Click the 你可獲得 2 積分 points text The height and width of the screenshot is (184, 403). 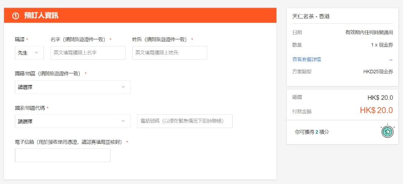[312, 131]
